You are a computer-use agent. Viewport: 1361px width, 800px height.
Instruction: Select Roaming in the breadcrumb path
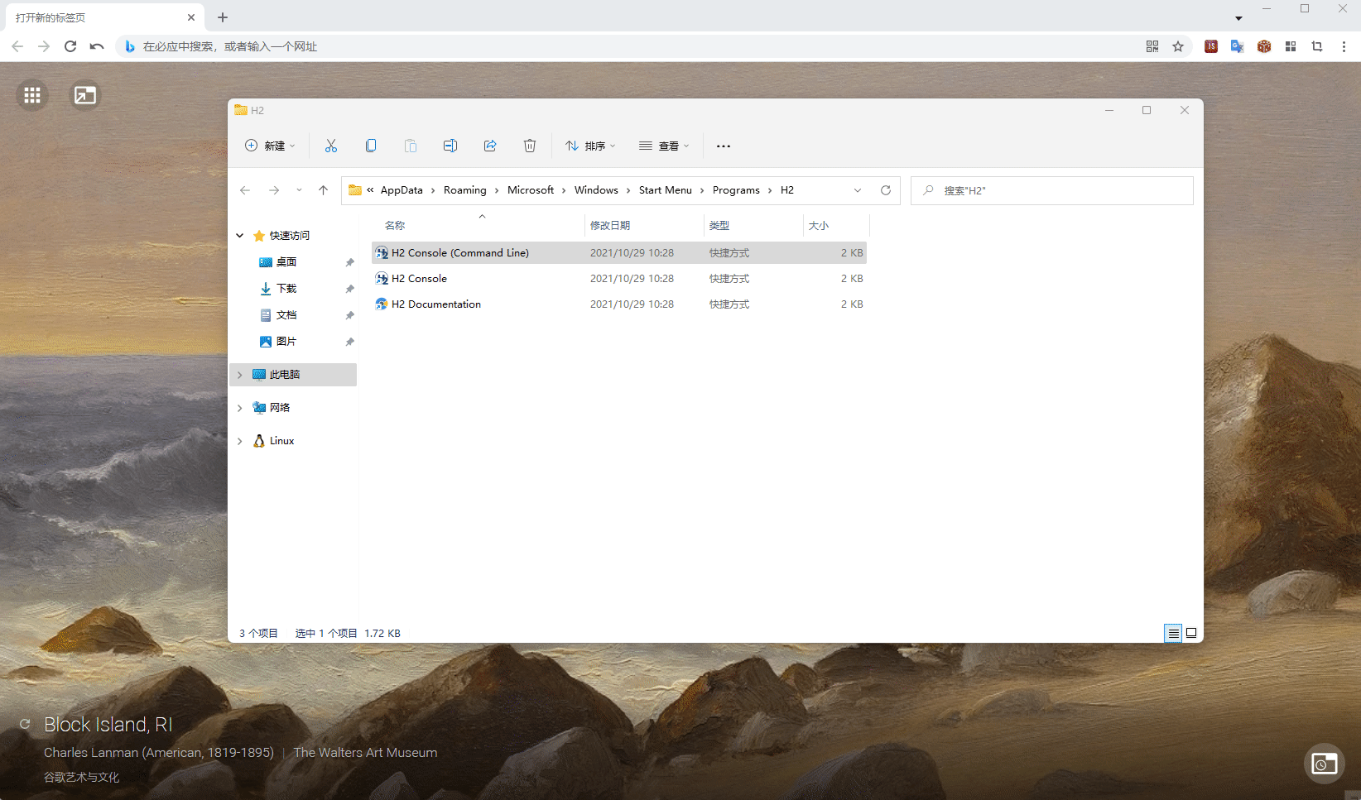tap(465, 190)
